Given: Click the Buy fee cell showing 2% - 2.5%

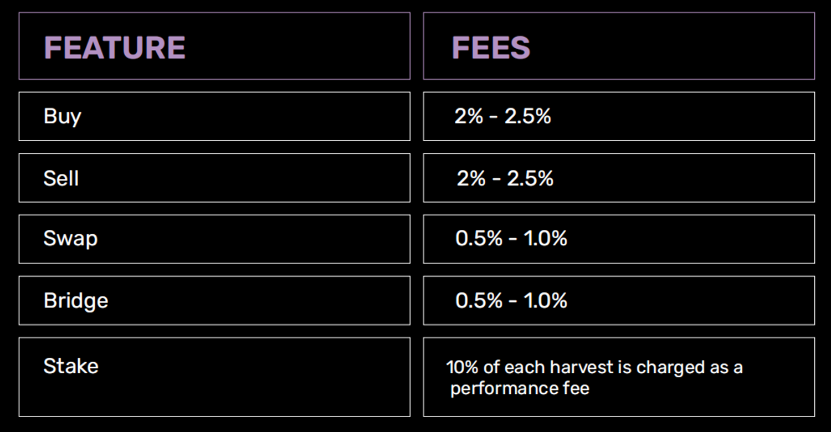Looking at the screenshot, I should click(619, 116).
